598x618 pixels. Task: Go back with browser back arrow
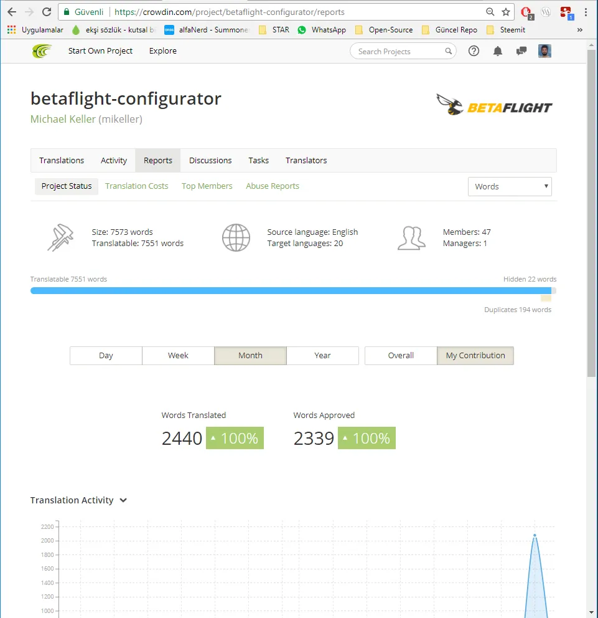(x=12, y=12)
